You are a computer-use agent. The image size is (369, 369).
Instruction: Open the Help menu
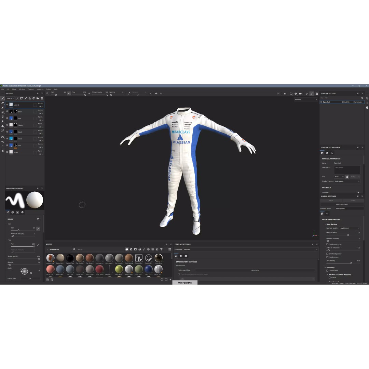click(x=56, y=90)
